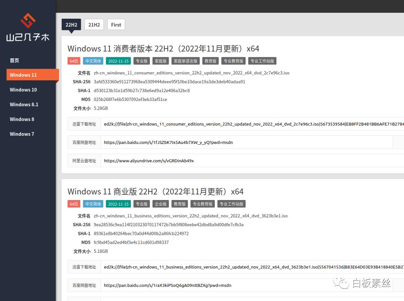This screenshot has width=404, height=301.
Task: Click the 专业版 tag of business edition
Action: pos(142,204)
